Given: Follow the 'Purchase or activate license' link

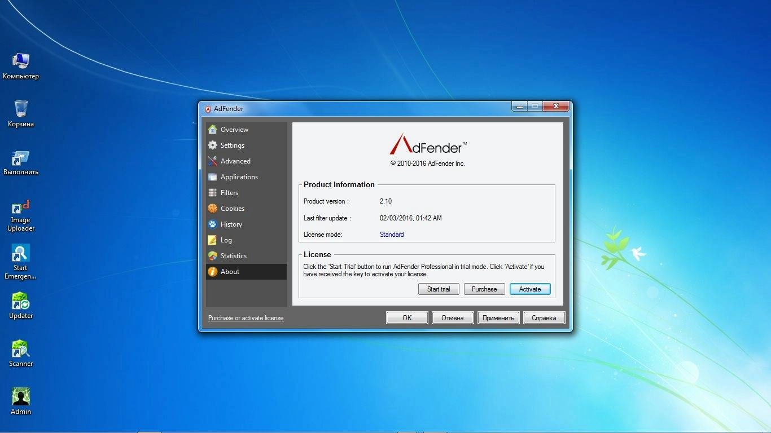Looking at the screenshot, I should [x=246, y=318].
